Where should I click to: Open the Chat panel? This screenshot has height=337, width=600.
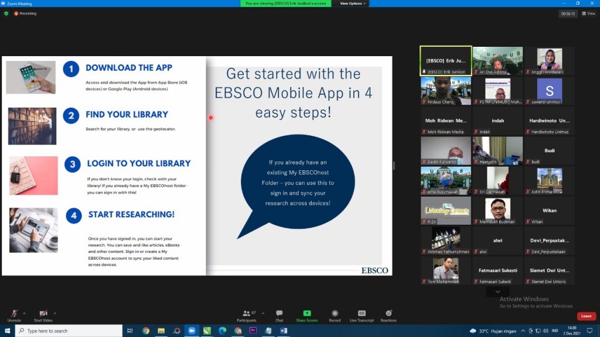279,315
